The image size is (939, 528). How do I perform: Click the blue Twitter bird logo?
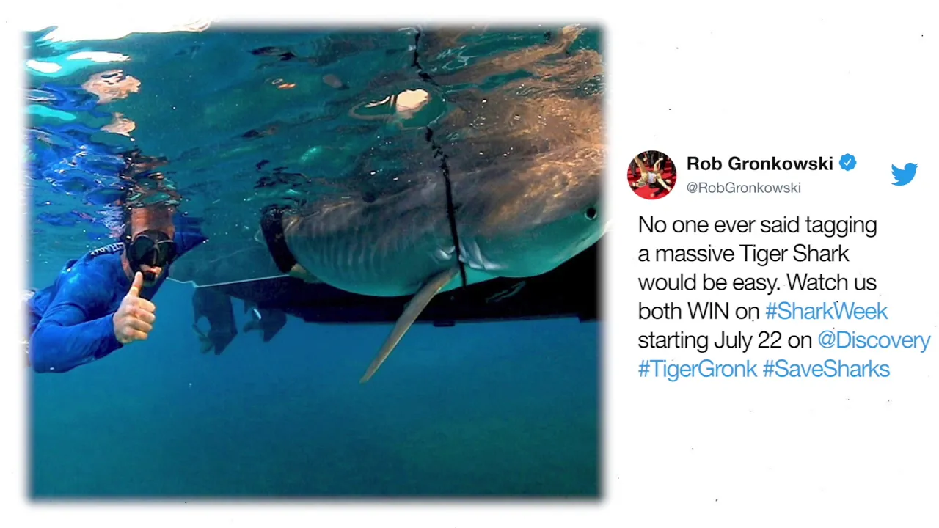904,174
